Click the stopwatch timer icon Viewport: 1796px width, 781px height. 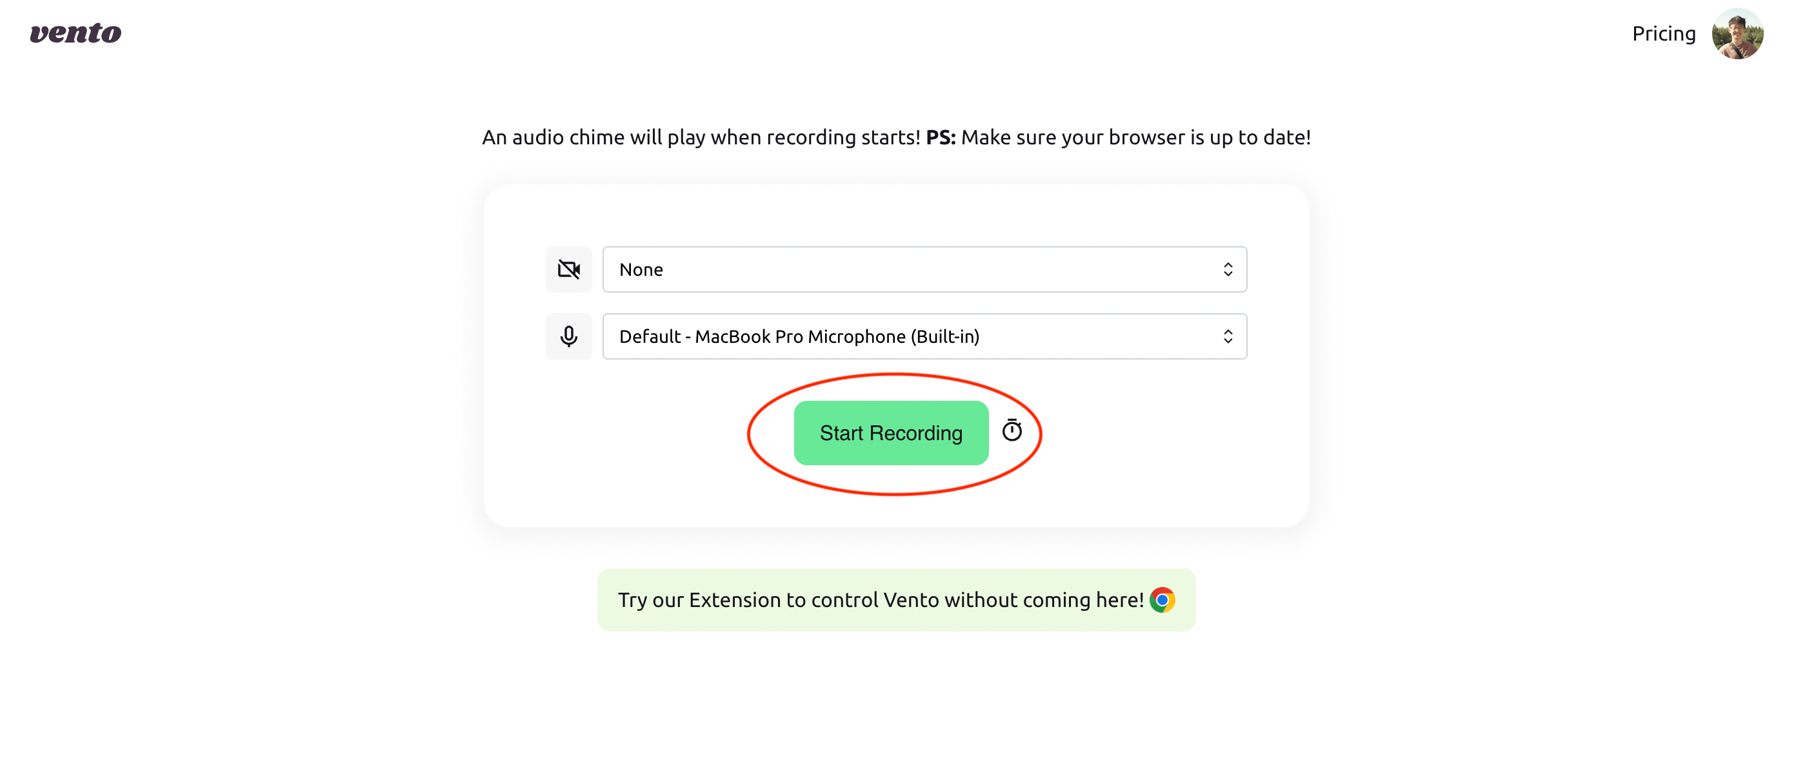click(1013, 432)
